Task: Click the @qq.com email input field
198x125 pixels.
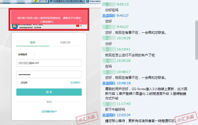Action: [49, 63]
